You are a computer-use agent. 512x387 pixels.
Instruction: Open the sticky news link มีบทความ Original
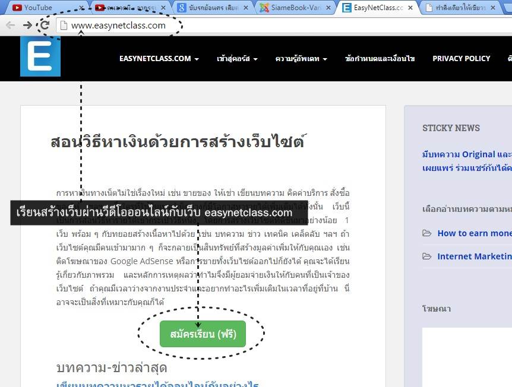[467, 161]
